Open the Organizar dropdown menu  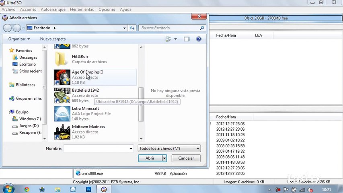19,39
